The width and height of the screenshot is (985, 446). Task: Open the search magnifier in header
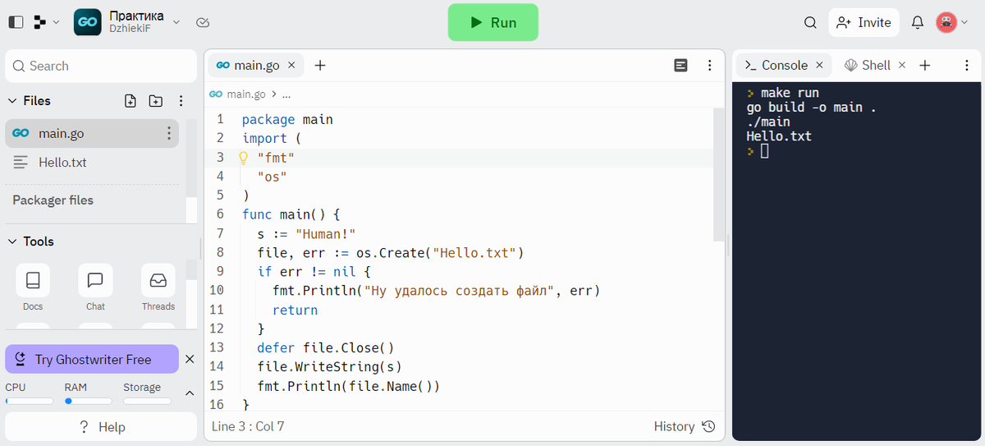(x=810, y=22)
